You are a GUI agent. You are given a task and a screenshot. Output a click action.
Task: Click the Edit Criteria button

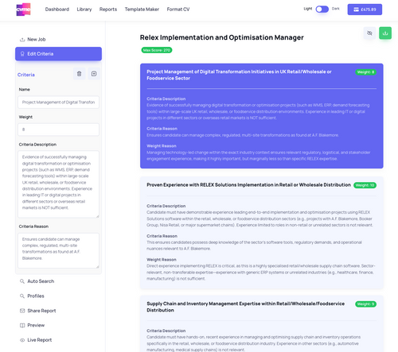pyautogui.click(x=58, y=54)
